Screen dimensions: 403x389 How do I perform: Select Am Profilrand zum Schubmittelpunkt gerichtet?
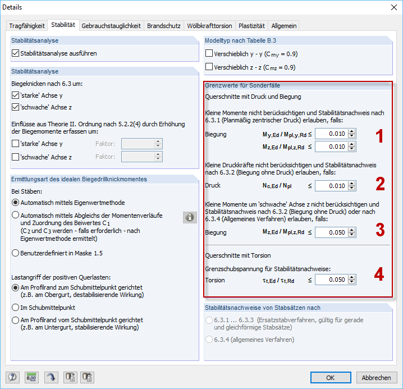(x=15, y=287)
